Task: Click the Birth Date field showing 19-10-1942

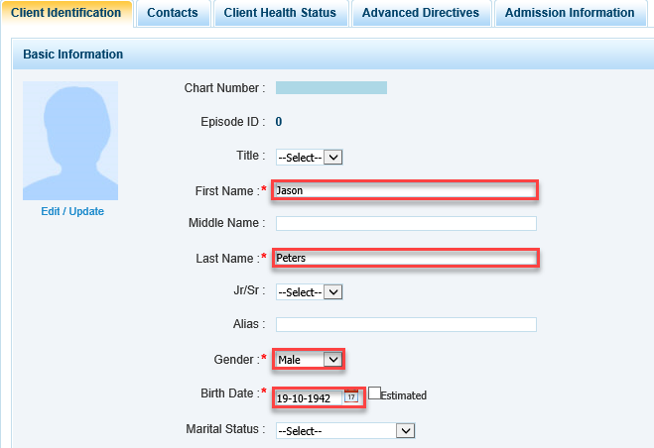Action: click(309, 397)
